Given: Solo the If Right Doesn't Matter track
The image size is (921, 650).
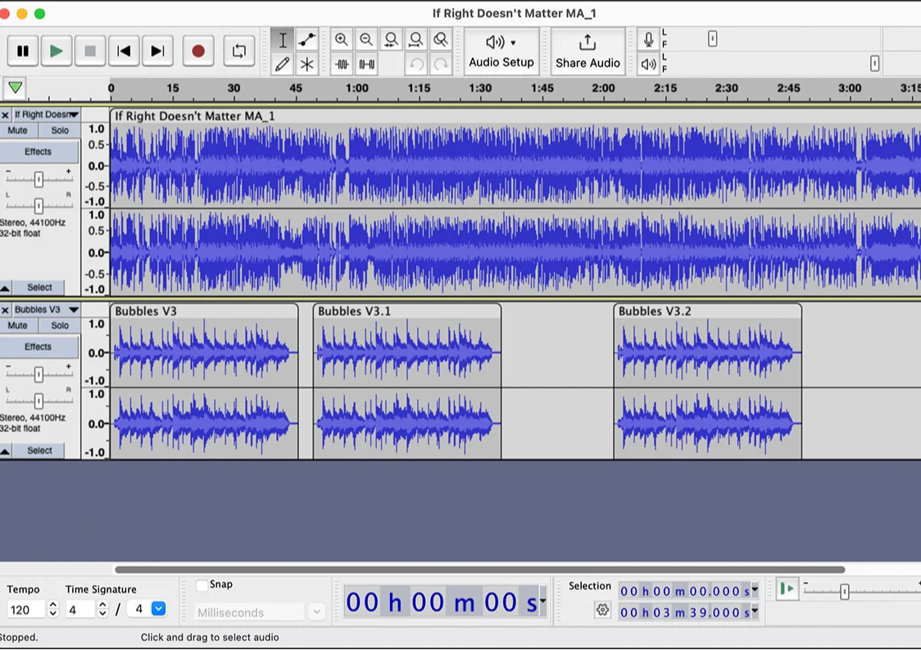Looking at the screenshot, I should [x=60, y=130].
